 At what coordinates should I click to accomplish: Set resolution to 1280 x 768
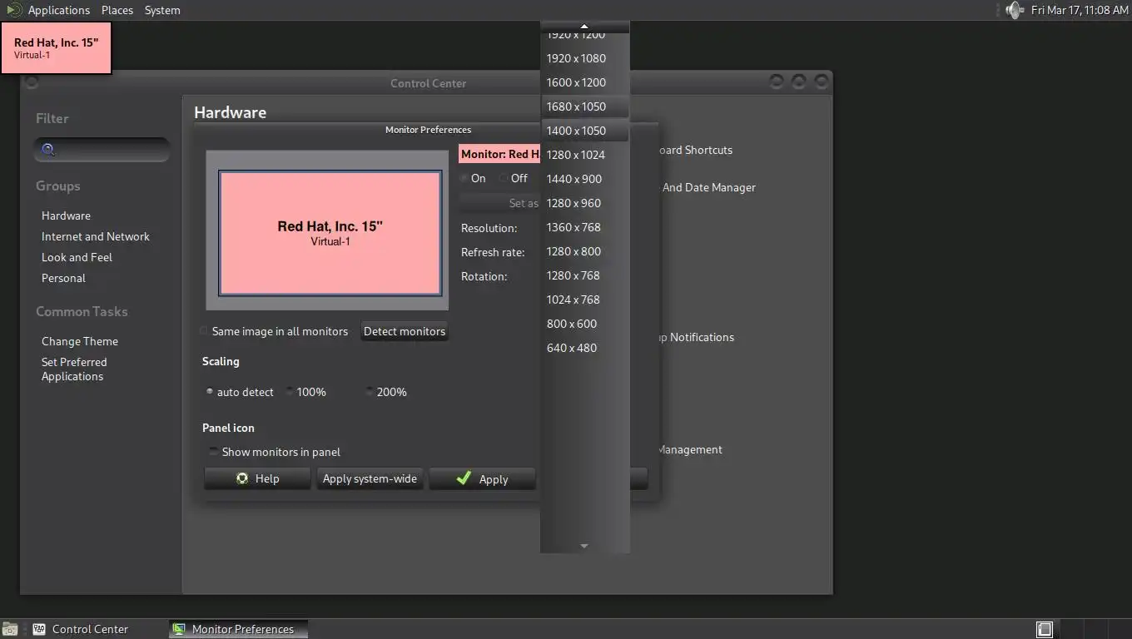585,275
